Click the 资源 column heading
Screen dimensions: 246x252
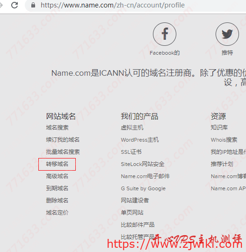pos(218,116)
